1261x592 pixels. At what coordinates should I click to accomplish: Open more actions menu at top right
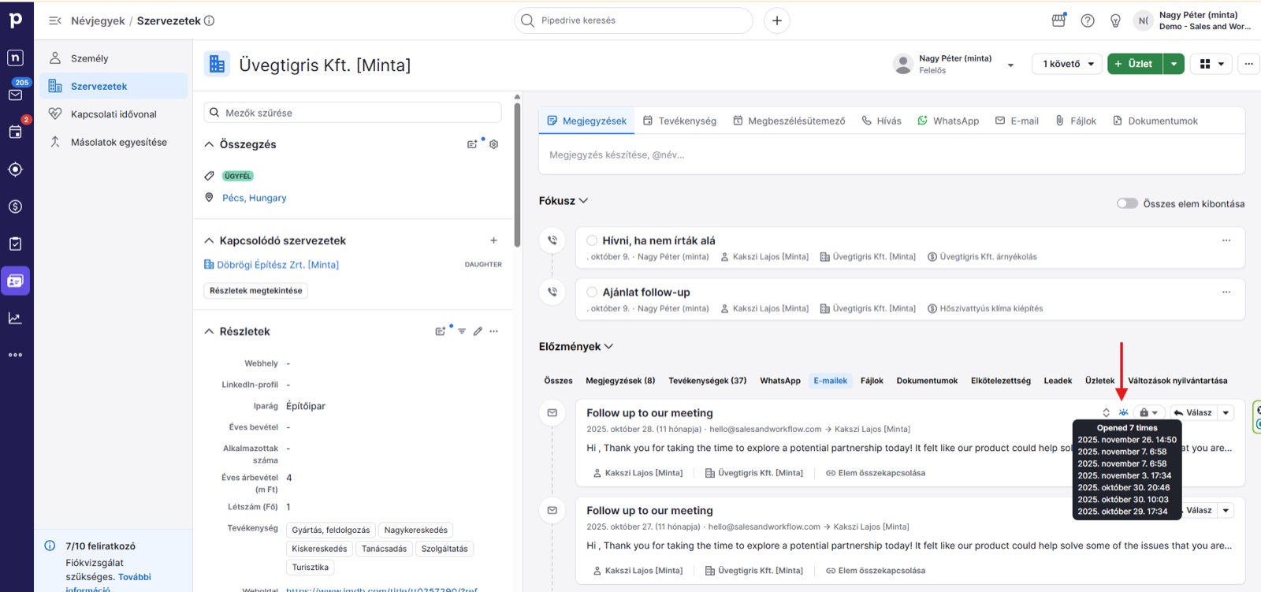point(1248,64)
